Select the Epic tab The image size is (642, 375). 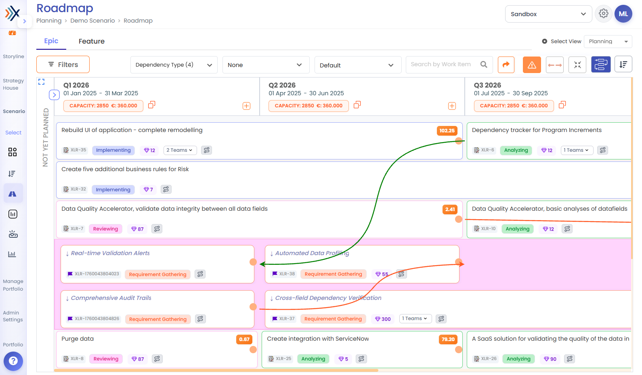click(x=51, y=41)
